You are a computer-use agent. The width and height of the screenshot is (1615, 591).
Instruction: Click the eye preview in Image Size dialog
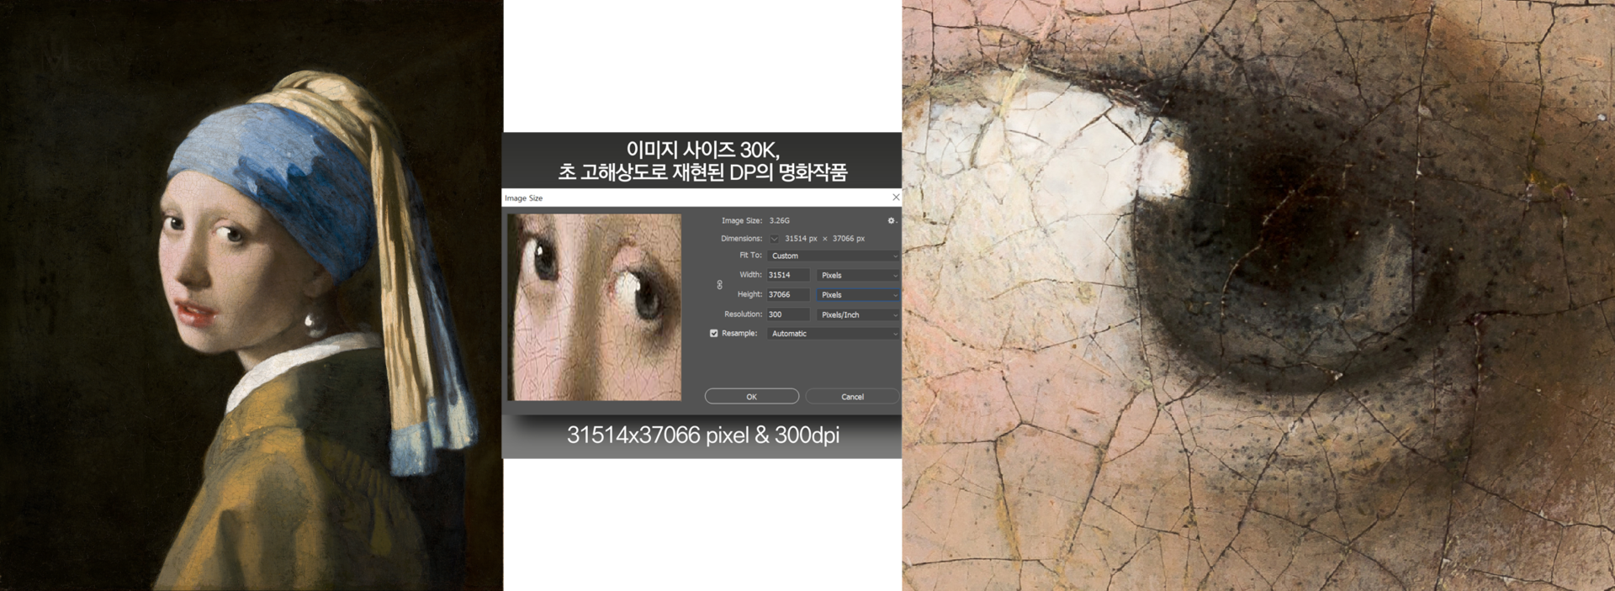[x=595, y=307]
